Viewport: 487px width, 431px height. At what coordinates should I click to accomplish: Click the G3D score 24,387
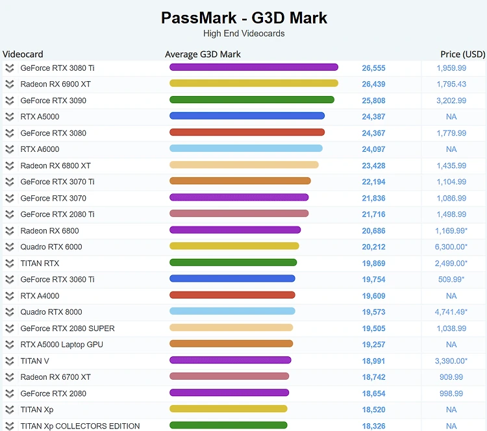coord(373,117)
